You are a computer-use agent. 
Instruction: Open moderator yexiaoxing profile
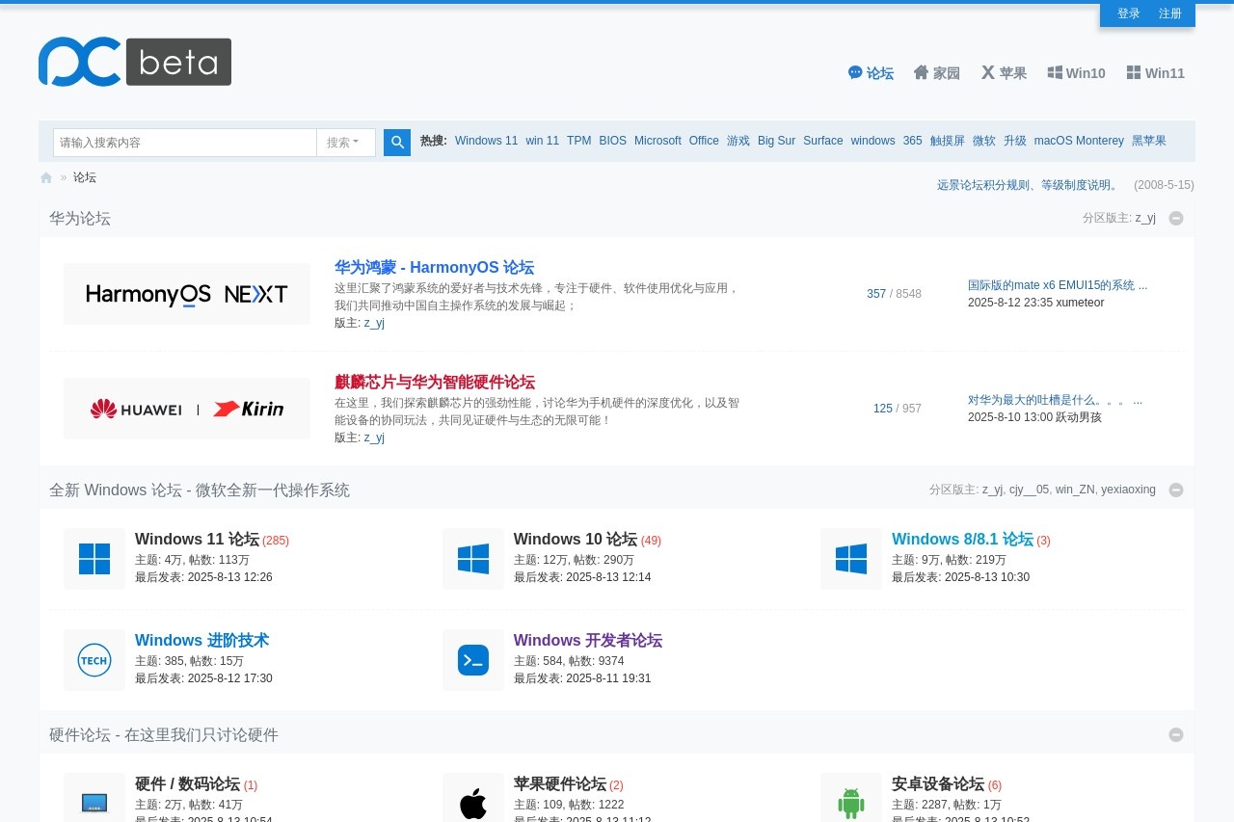coord(1128,490)
